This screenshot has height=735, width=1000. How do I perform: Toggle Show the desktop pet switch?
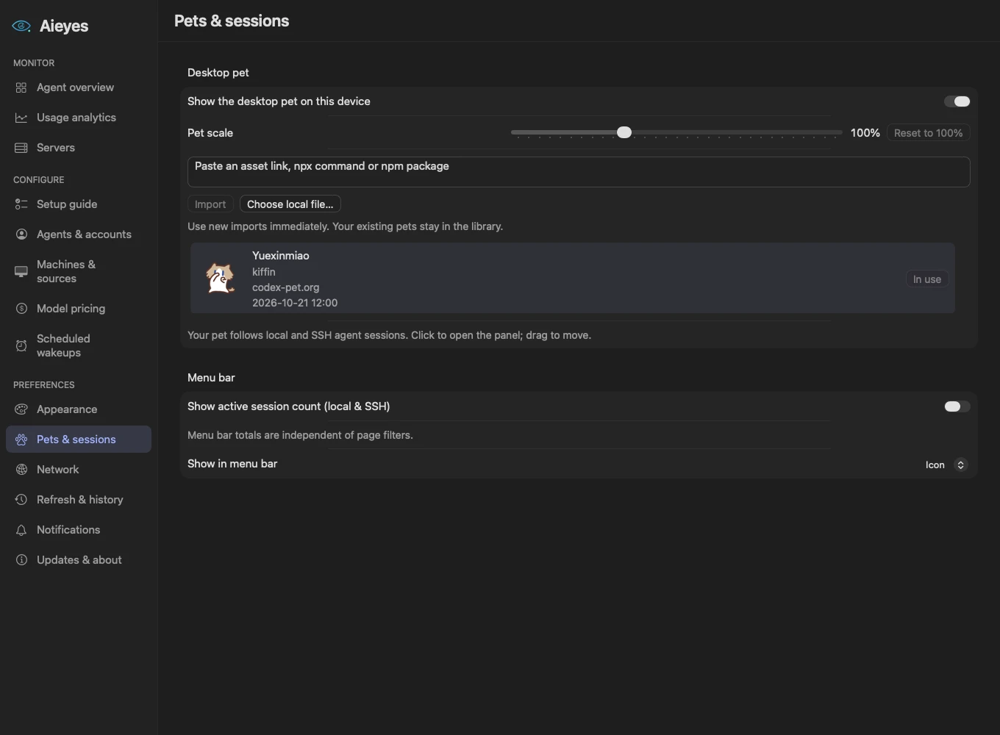[x=957, y=101]
